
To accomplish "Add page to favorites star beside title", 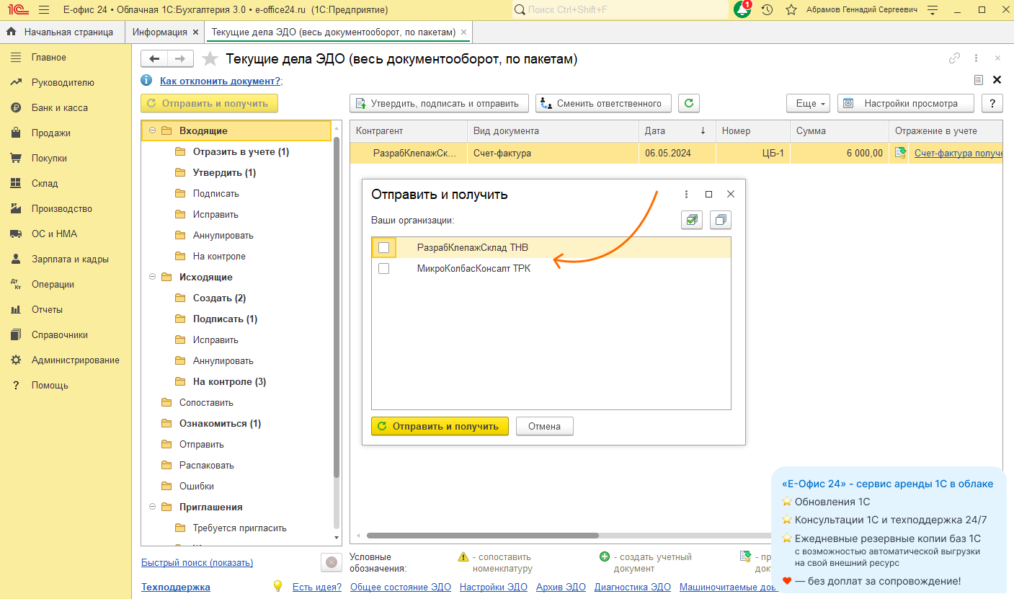I will pos(210,58).
